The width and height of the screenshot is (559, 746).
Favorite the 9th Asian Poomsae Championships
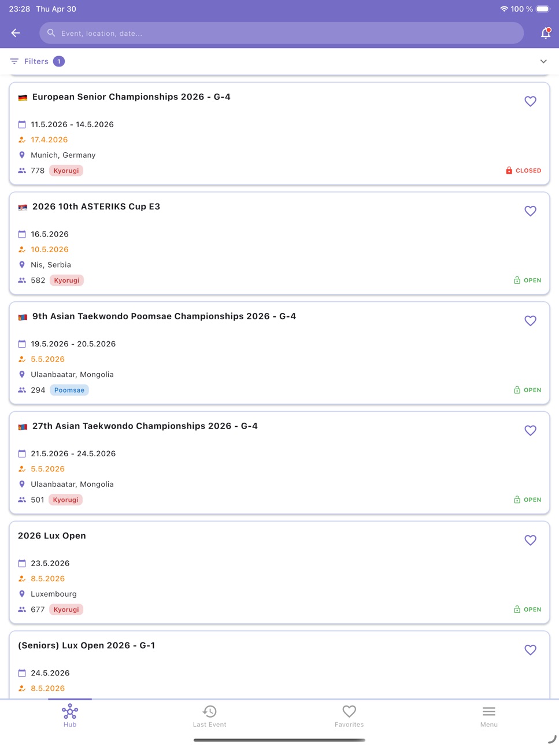point(530,321)
